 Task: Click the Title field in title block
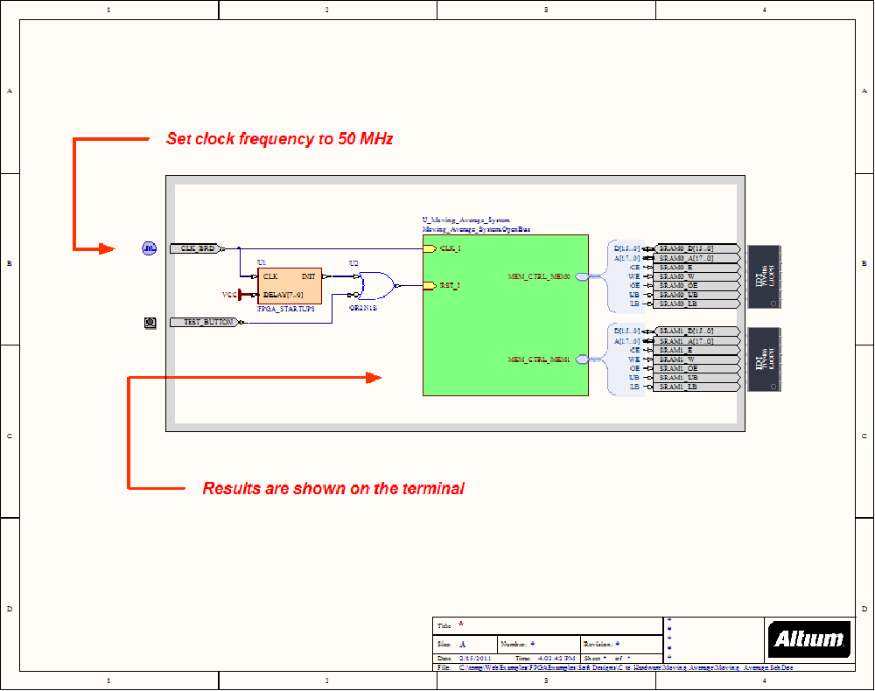[x=548, y=625]
